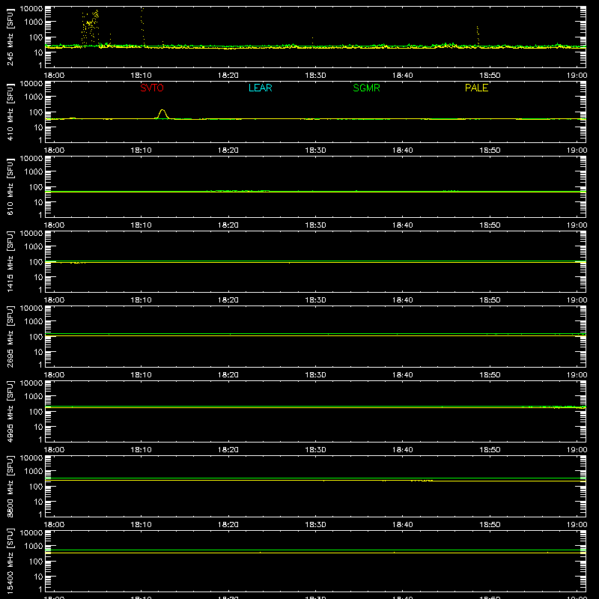
Task: Select the 1415 MHz [SFU] axis label
Action: point(10,261)
